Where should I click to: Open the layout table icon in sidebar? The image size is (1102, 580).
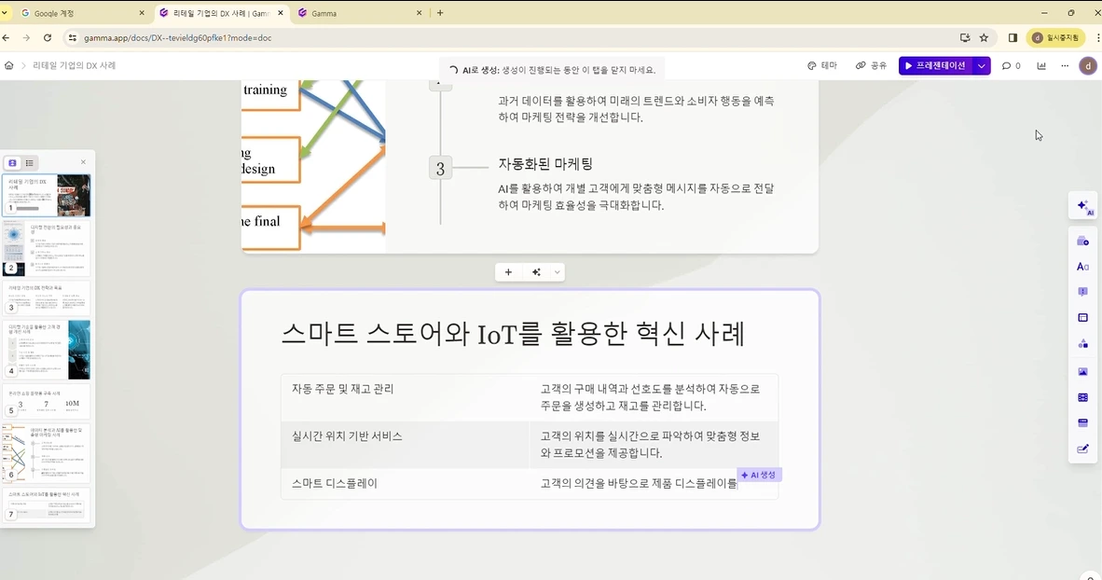pos(1083,318)
